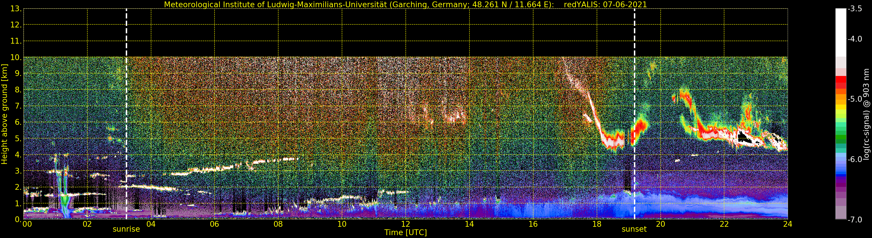Click the time axis tick '14'
Image resolution: width=872 pixels, height=238 pixels.
469,224
